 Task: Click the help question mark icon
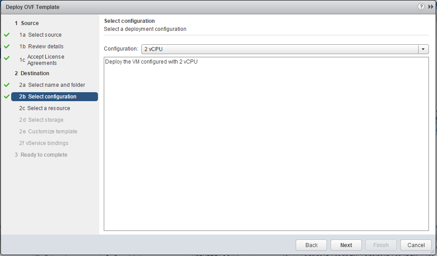click(421, 7)
